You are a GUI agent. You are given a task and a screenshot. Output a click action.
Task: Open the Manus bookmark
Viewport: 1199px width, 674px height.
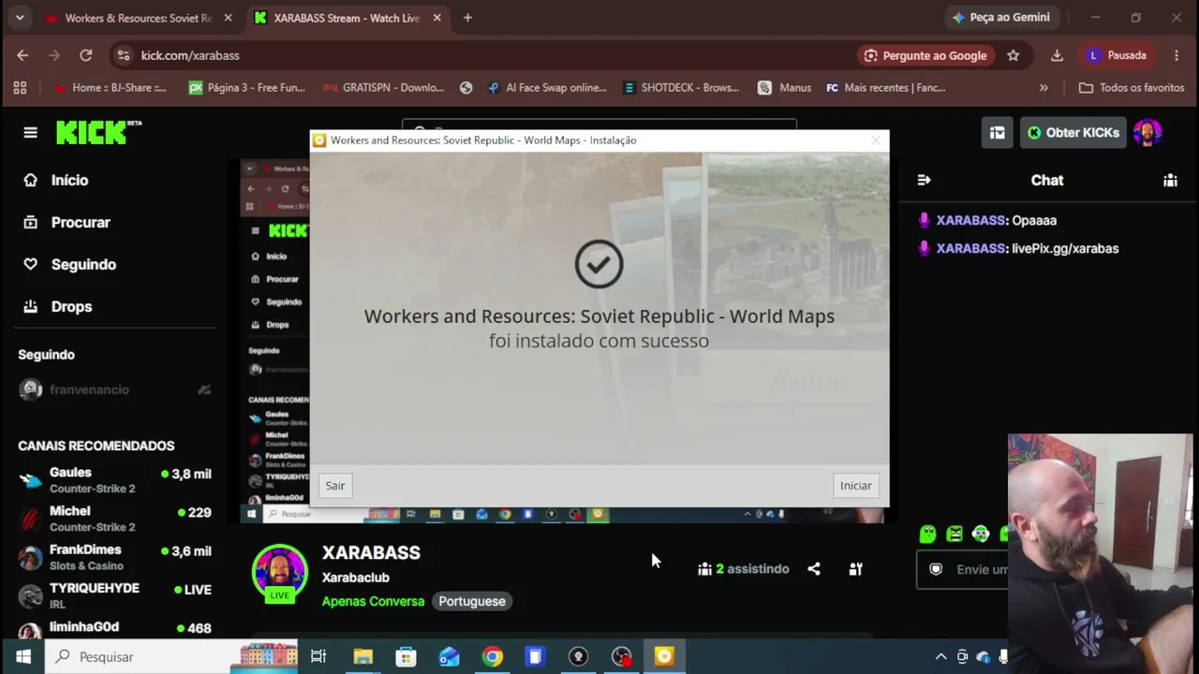[x=785, y=88]
